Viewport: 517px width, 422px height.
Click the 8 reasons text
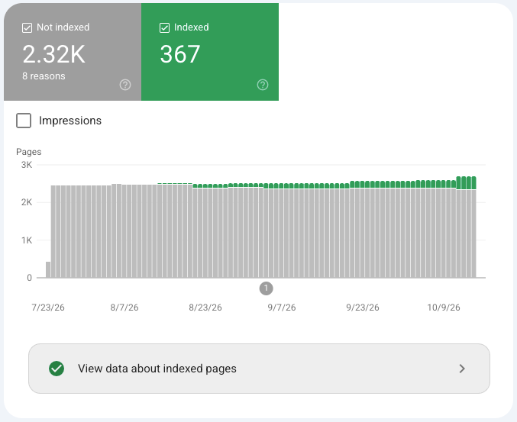tap(44, 76)
